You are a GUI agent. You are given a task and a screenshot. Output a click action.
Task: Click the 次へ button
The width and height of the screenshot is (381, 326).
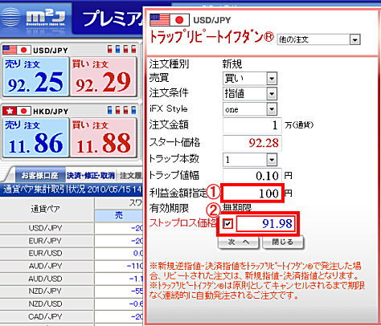pos(238,242)
